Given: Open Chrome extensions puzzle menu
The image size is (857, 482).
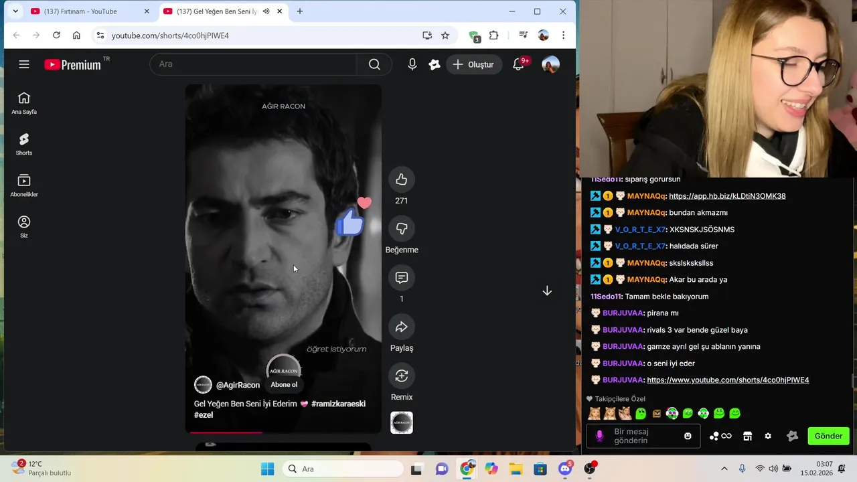Looking at the screenshot, I should (x=494, y=35).
